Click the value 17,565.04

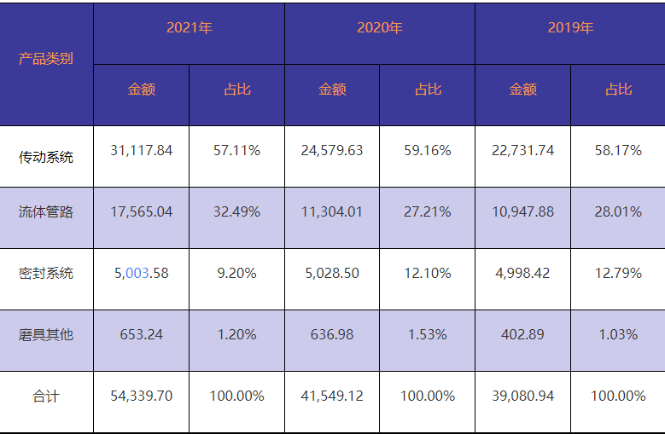click(141, 211)
